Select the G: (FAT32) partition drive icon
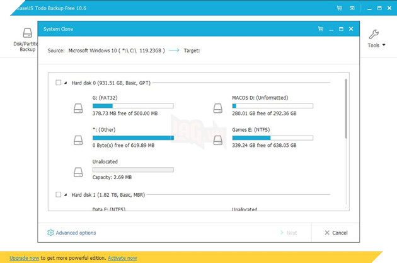397x263 pixels. click(x=78, y=108)
